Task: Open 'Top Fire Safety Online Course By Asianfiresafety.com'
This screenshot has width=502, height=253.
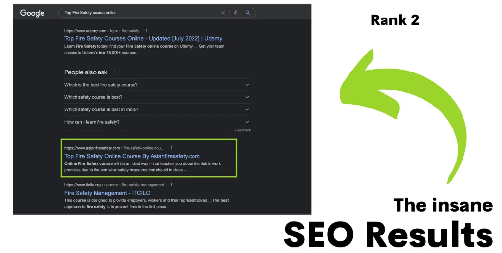Action: pos(132,156)
